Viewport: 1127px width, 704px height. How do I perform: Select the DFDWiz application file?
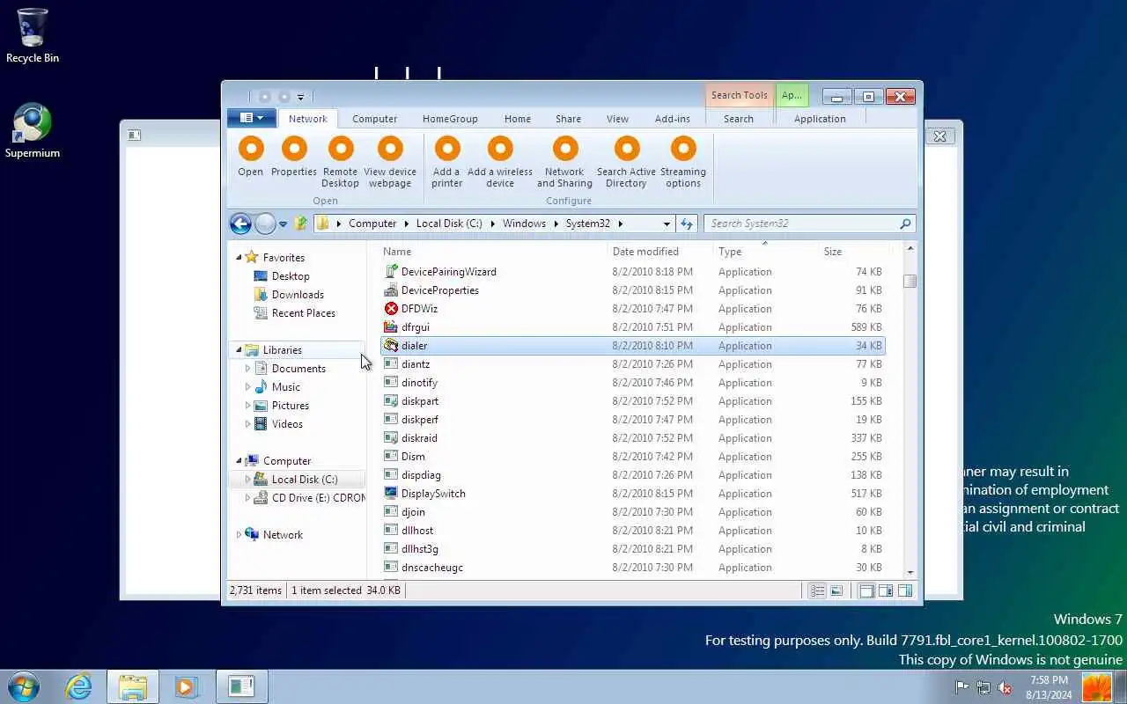[x=419, y=309]
